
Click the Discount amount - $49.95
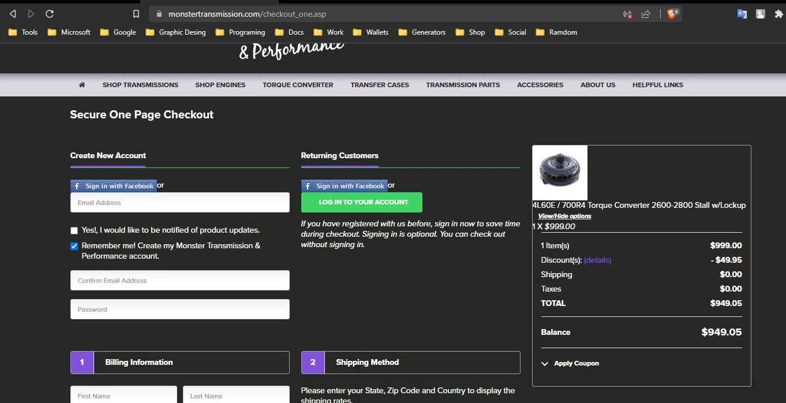click(727, 260)
